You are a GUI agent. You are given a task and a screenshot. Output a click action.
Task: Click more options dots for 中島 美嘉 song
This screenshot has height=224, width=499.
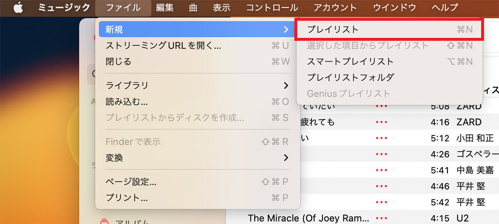click(x=381, y=170)
